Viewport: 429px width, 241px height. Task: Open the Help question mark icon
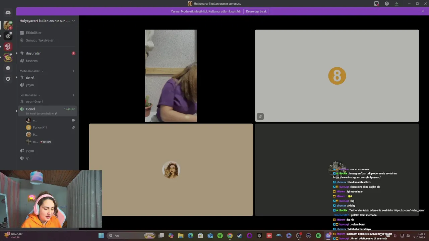pos(387,4)
